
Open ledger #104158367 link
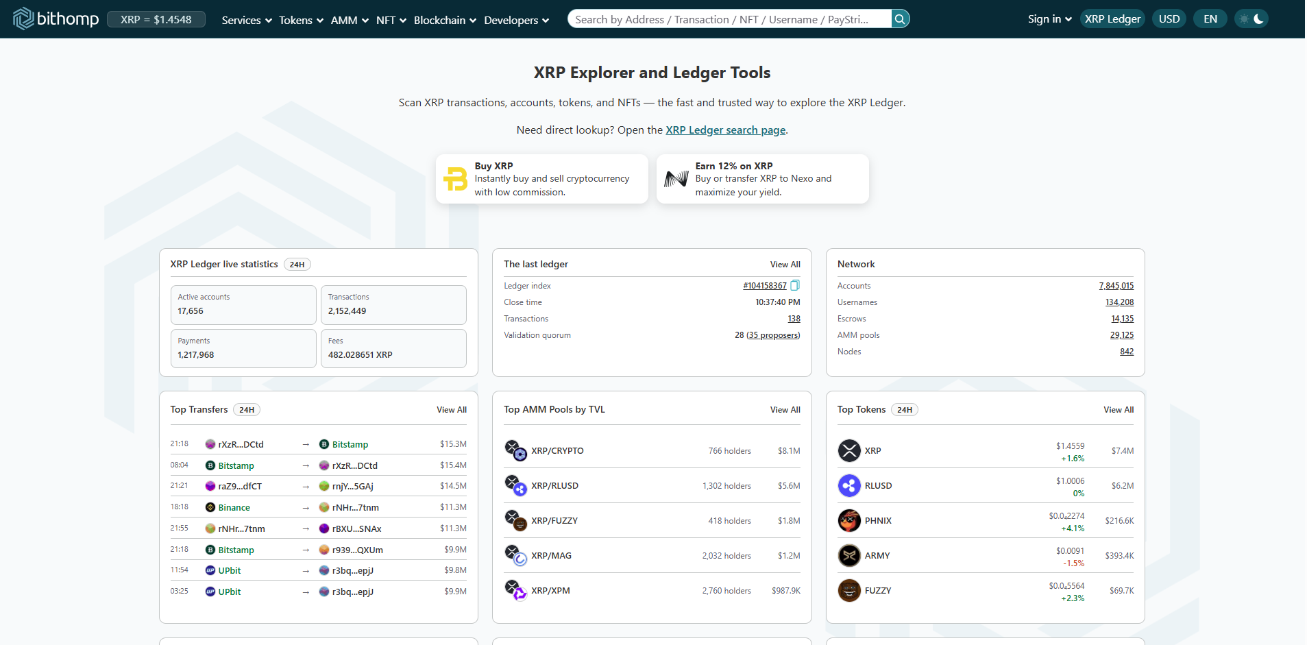765,286
